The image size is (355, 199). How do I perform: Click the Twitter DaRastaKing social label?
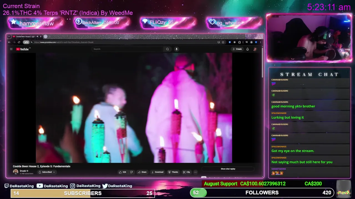click(117, 186)
